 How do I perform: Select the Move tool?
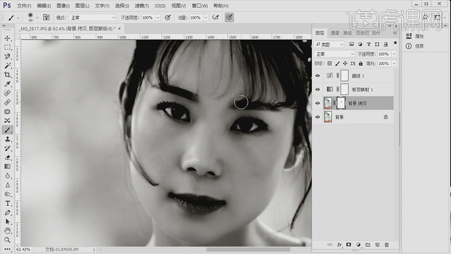pos(7,38)
